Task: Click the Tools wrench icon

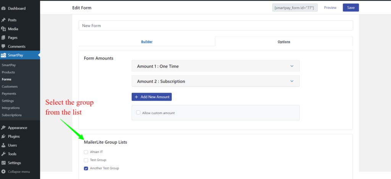Action: [3, 154]
